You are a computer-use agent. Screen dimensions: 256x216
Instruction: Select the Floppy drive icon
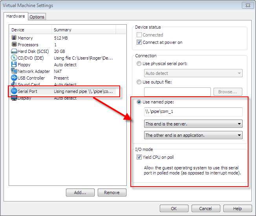click(14, 65)
